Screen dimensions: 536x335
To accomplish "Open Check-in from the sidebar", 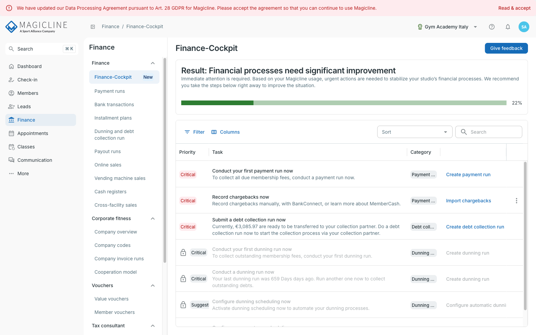I will click(41, 80).
